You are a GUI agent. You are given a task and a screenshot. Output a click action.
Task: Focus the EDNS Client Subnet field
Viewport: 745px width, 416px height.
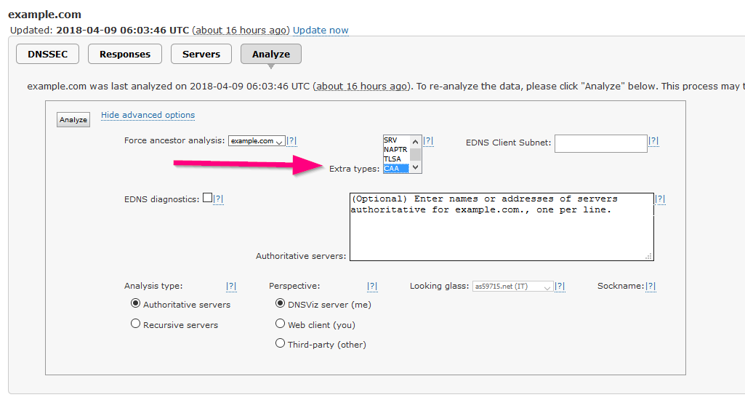pyautogui.click(x=600, y=143)
